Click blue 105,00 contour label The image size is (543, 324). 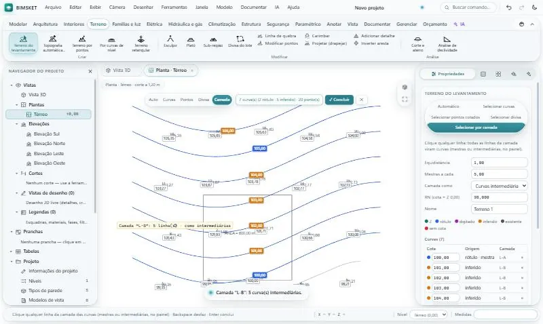point(260,148)
